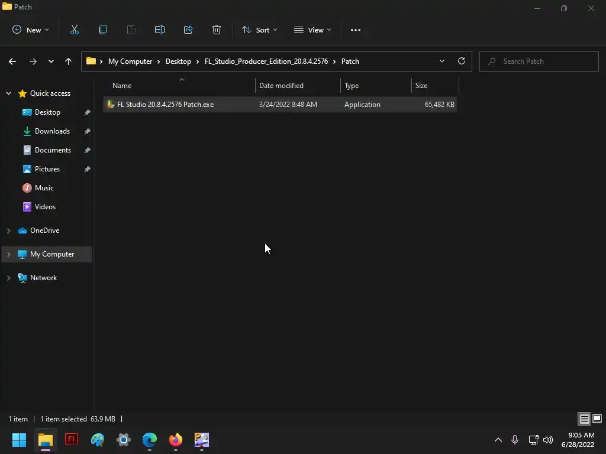Click the Share icon in toolbar
This screenshot has width=606, height=454.
coord(188,30)
